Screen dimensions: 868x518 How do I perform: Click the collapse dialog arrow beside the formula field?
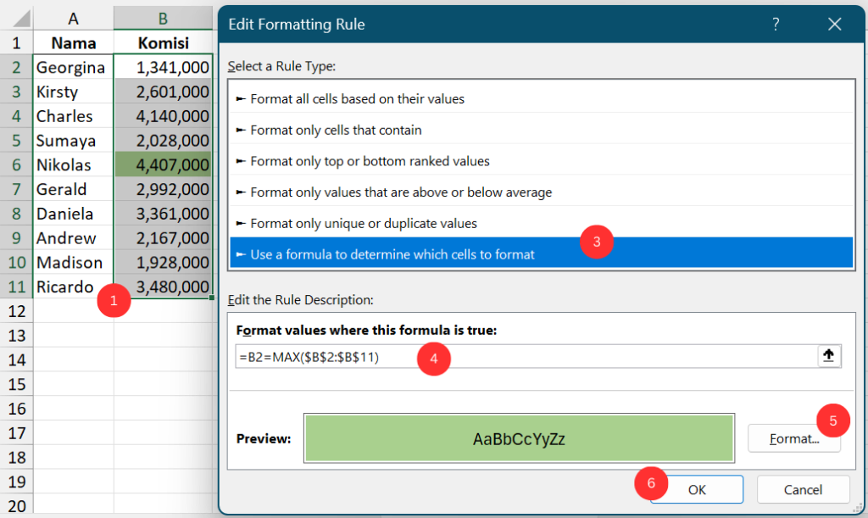[828, 355]
